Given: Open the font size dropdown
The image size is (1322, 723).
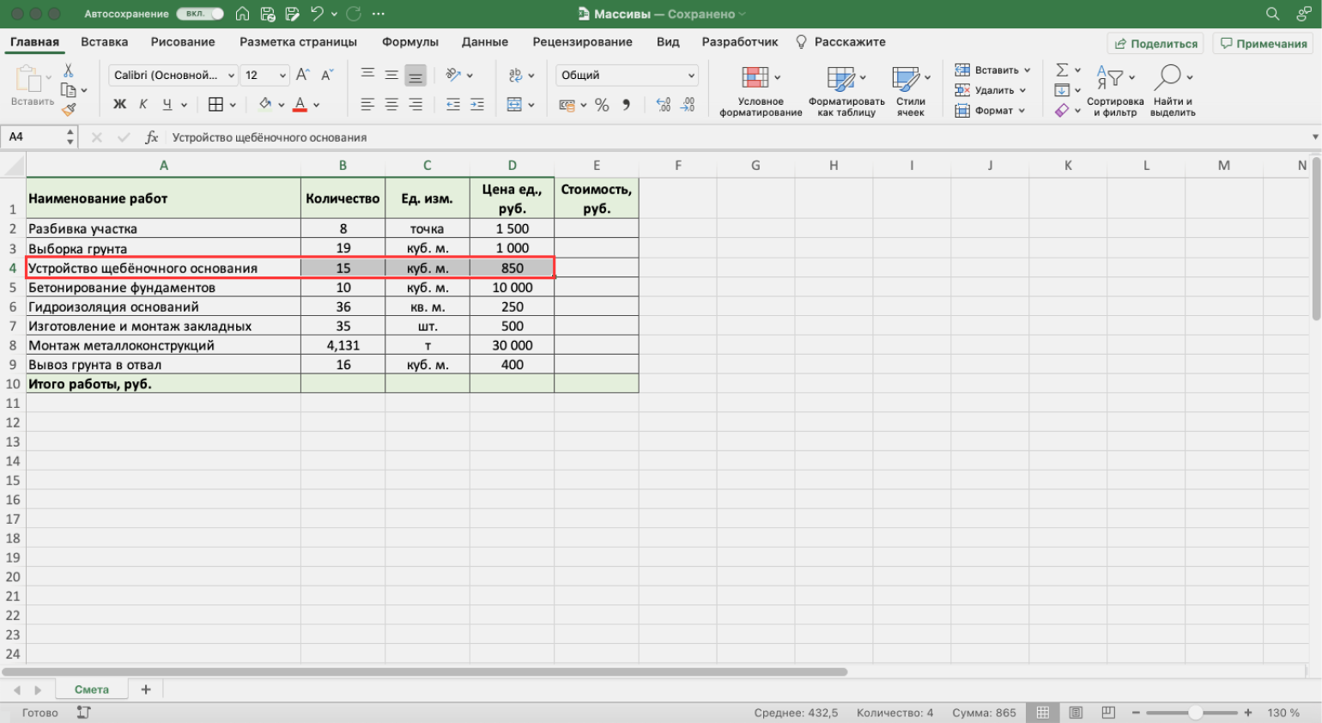Looking at the screenshot, I should click(282, 76).
